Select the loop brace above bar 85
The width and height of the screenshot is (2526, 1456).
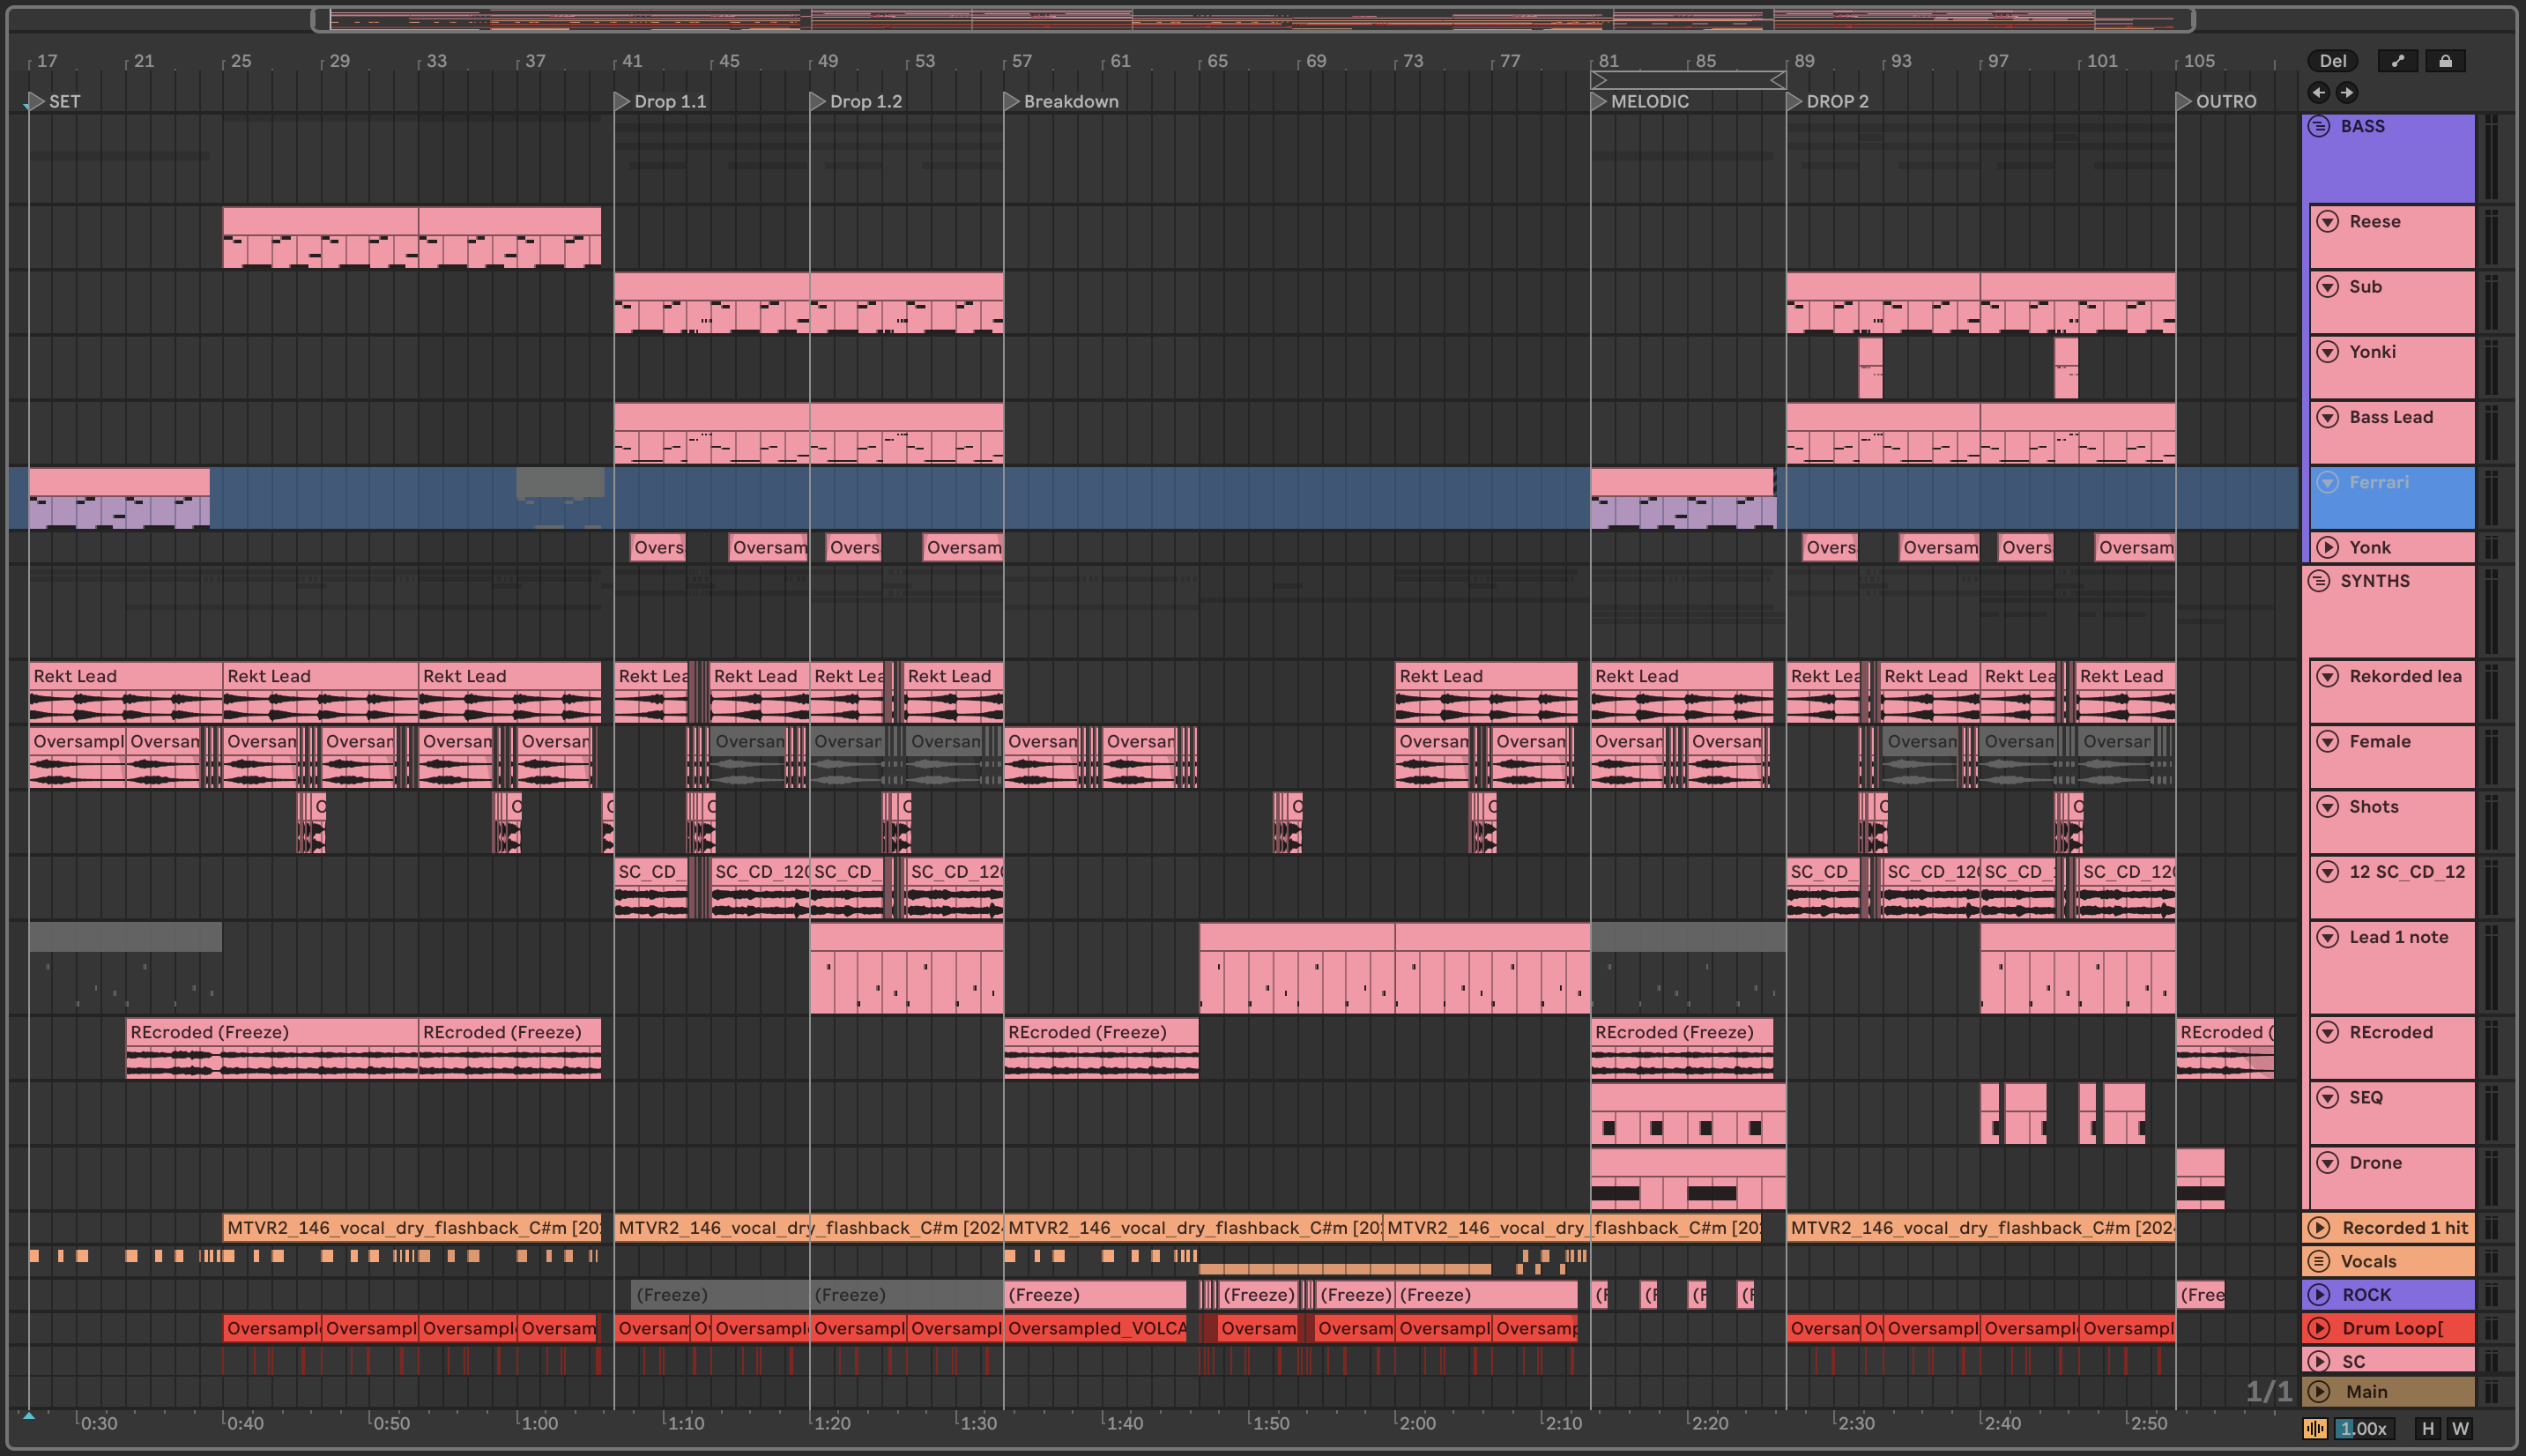tap(1688, 80)
